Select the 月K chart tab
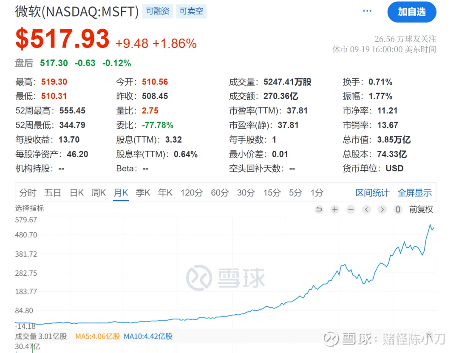459x353 pixels. point(121,192)
